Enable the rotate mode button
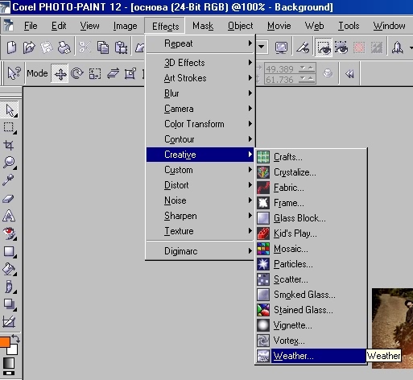 [x=77, y=73]
